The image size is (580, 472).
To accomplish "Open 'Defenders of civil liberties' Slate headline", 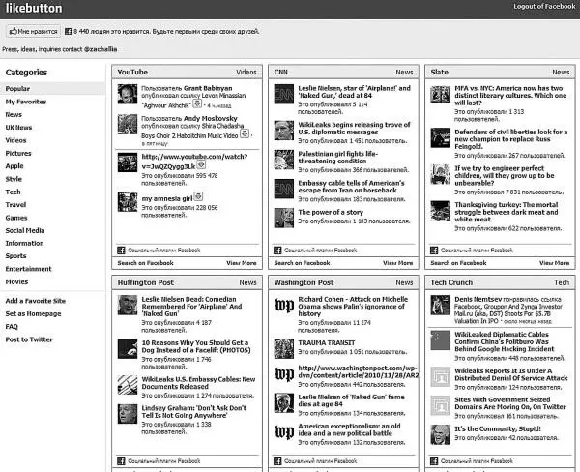I will pyautogui.click(x=510, y=139).
